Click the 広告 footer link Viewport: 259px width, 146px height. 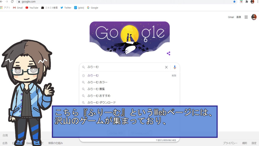pyautogui.click(x=5, y=143)
